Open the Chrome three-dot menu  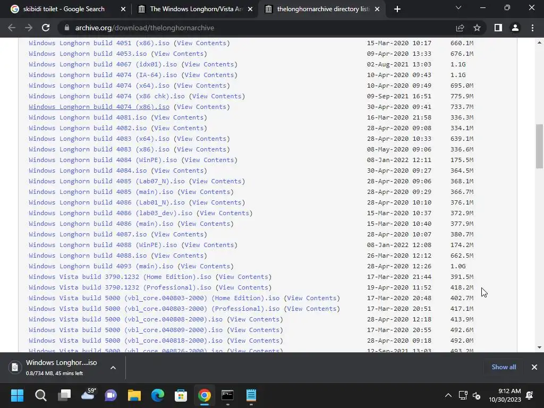(532, 28)
